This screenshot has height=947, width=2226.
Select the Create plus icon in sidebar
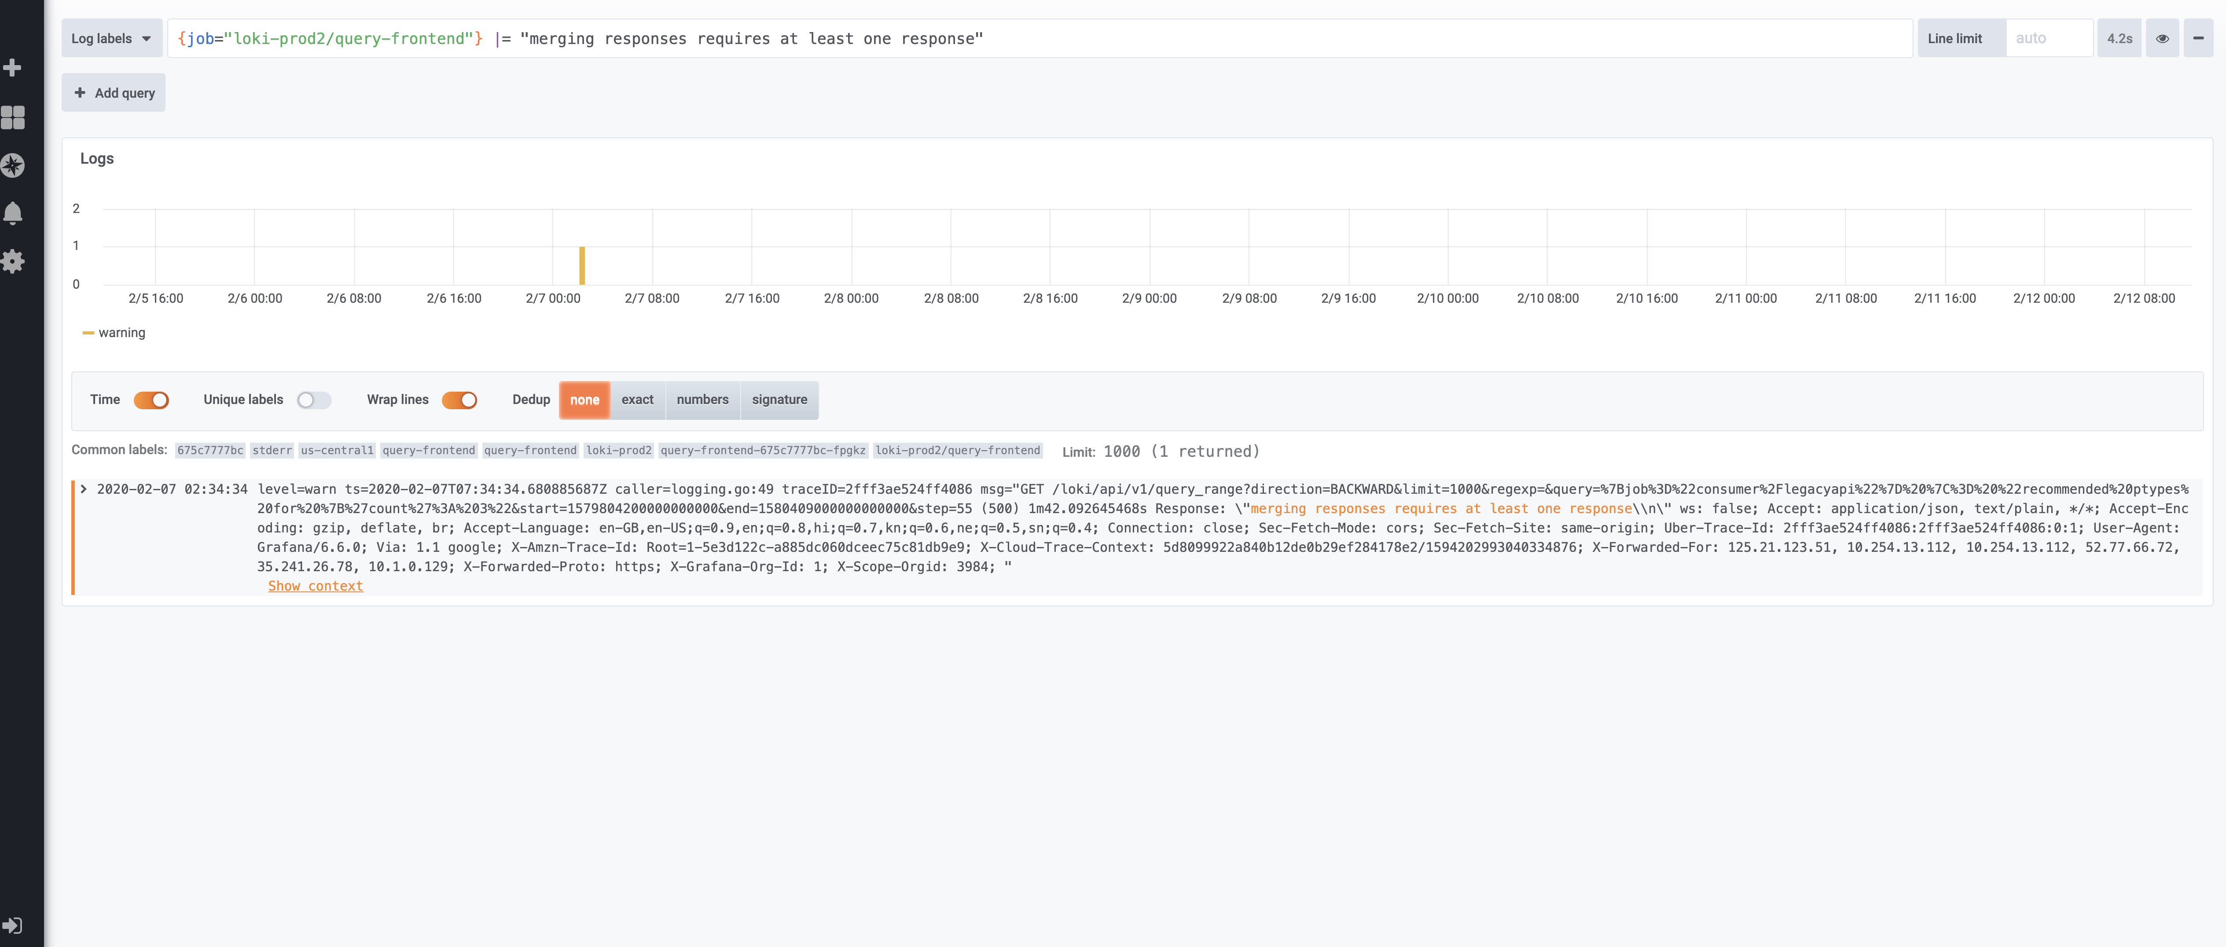coord(14,67)
